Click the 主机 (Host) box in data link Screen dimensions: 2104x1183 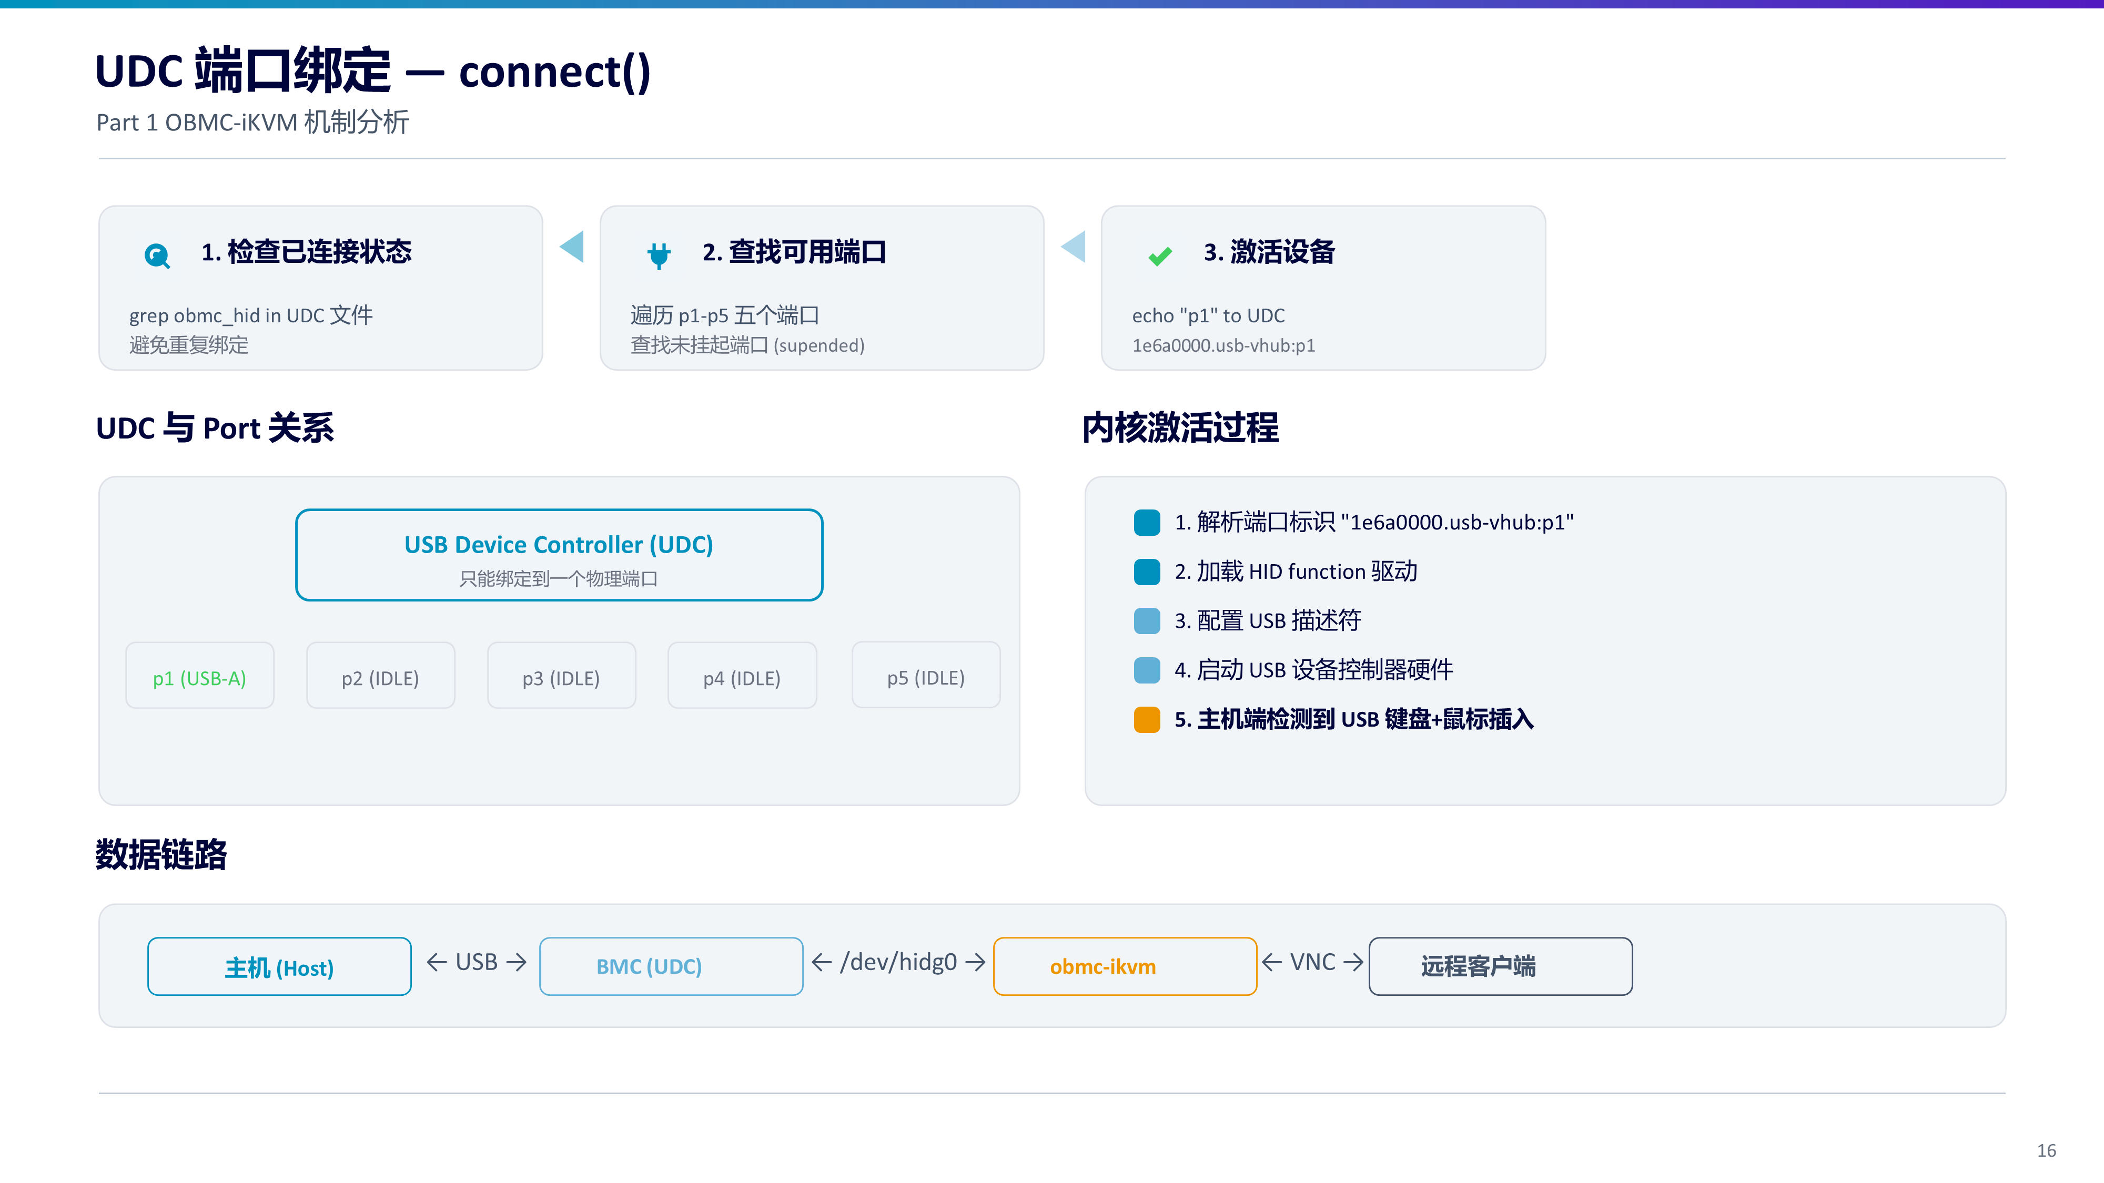279,967
